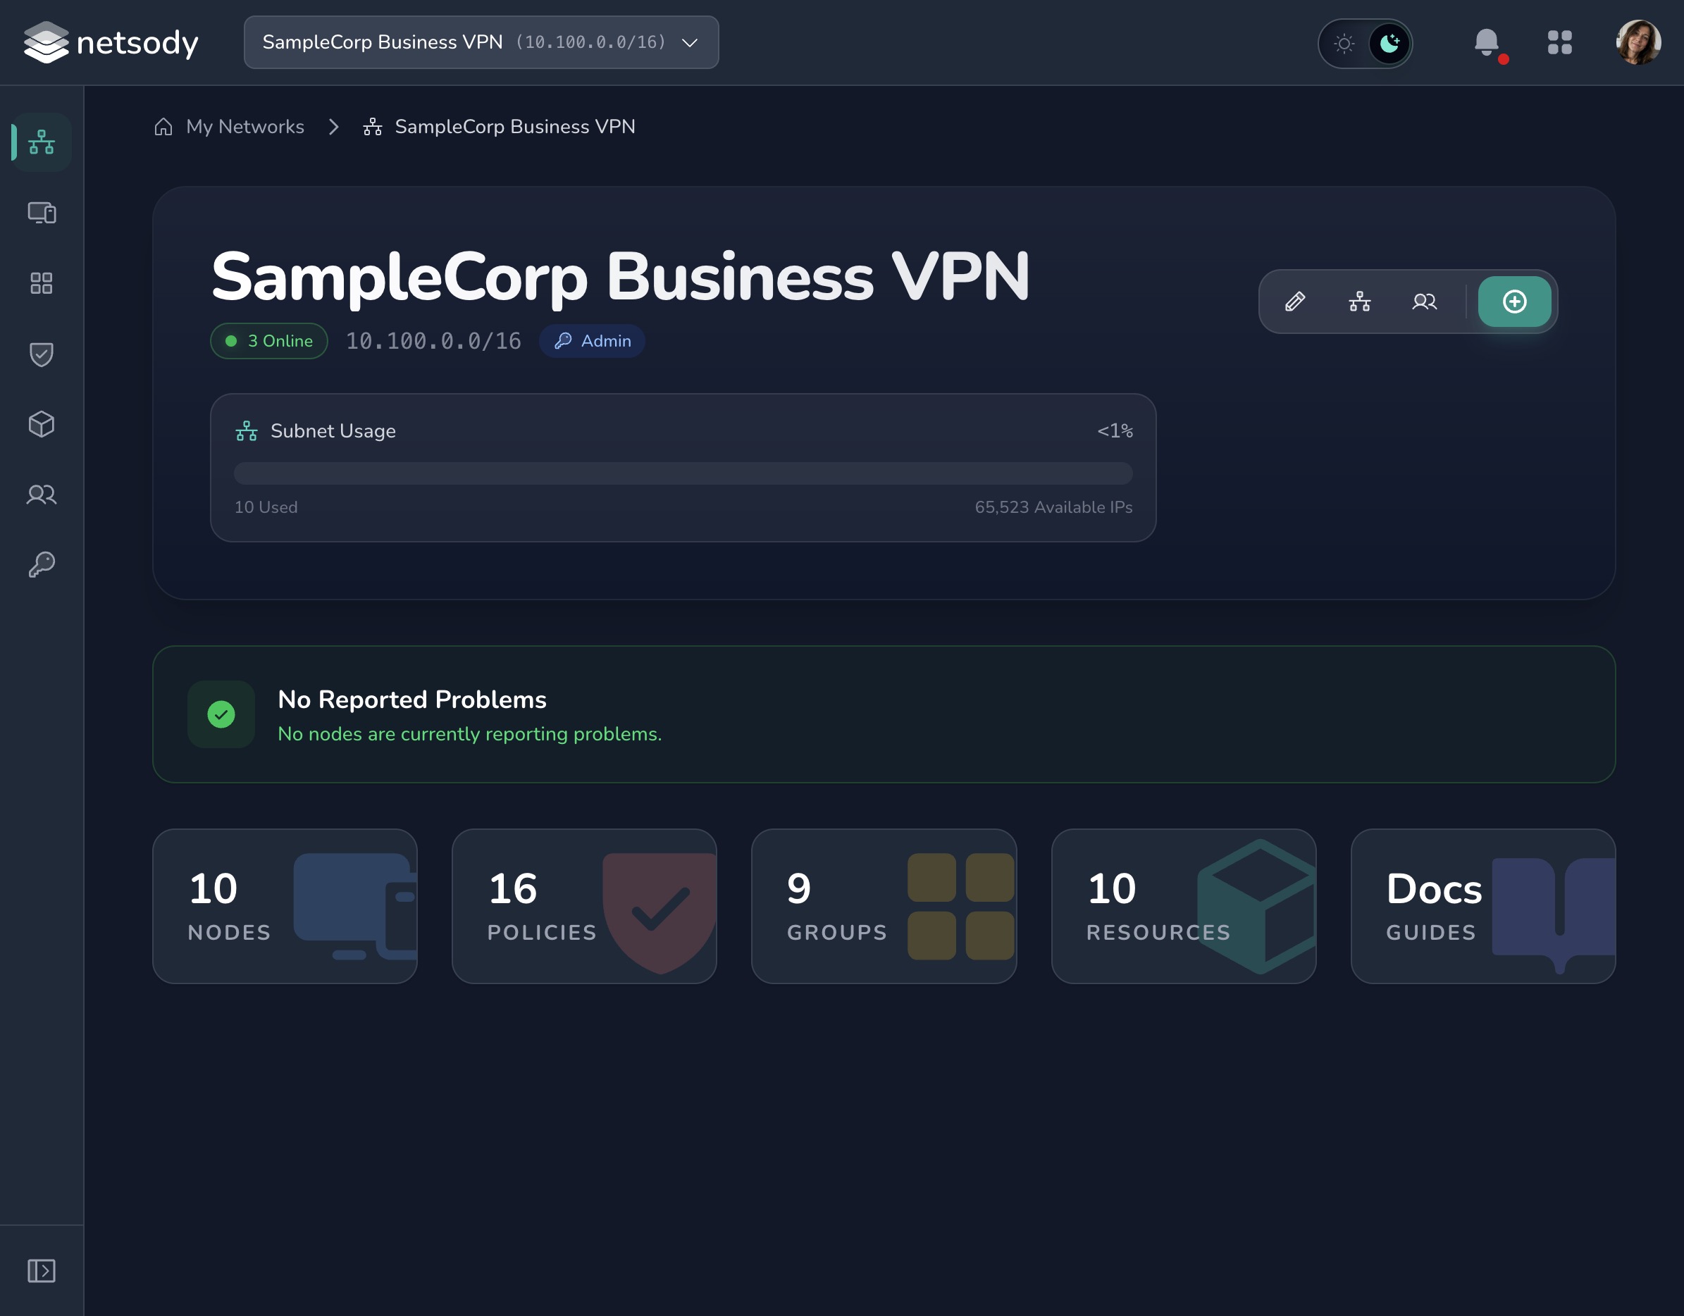Screen dimensions: 1684x1316
Task: Open members icon in header toolbar
Action: pyautogui.click(x=1425, y=302)
